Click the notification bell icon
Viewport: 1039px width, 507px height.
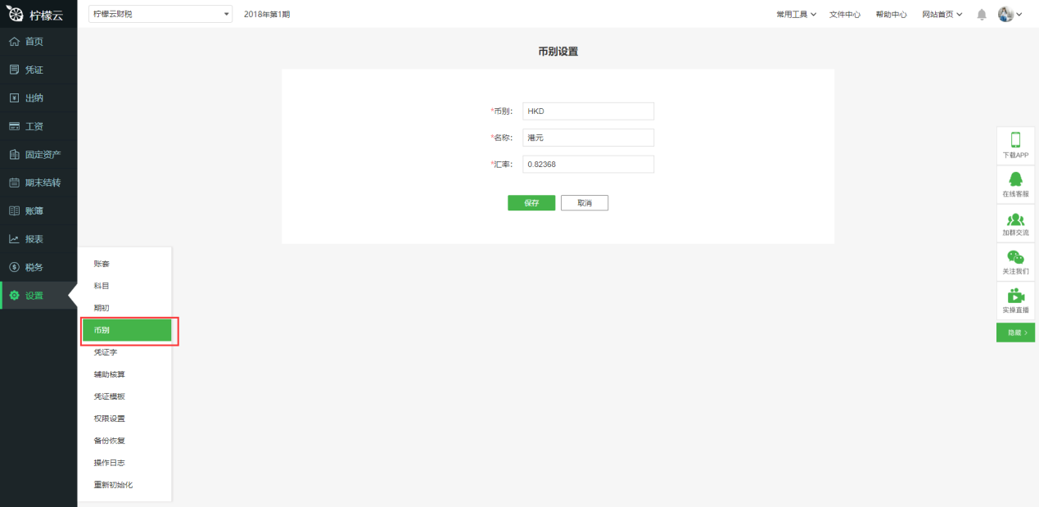982,15
